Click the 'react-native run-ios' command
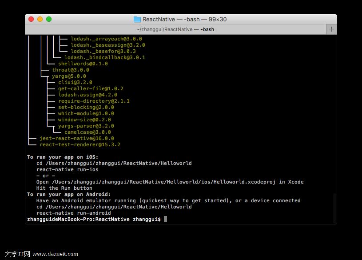Image resolution: width=362 pixels, height=260 pixels. point(67,170)
